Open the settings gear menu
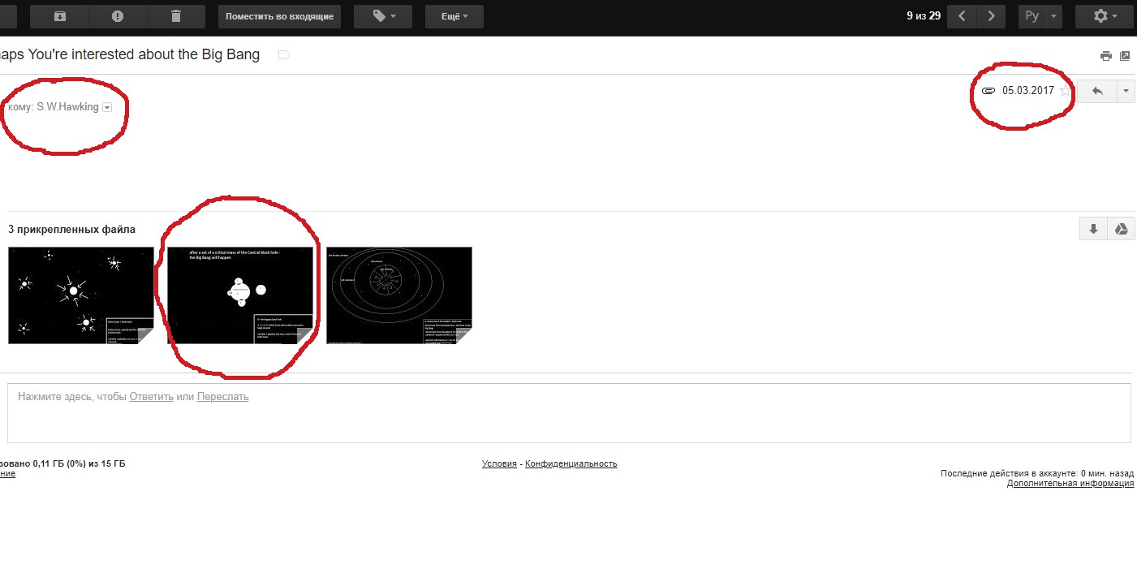Image resolution: width=1137 pixels, height=586 pixels. coord(1105,16)
